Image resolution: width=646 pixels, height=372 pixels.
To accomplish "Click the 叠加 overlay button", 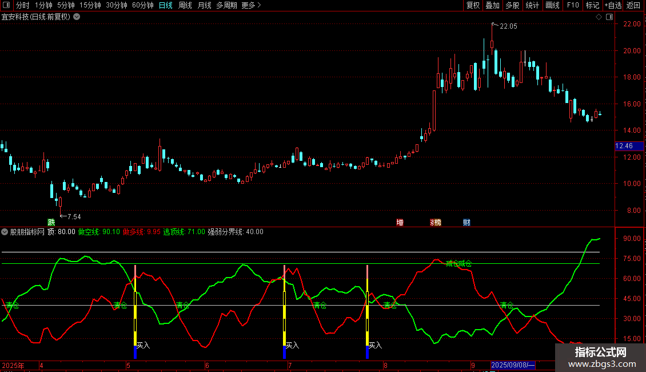I will [492, 5].
